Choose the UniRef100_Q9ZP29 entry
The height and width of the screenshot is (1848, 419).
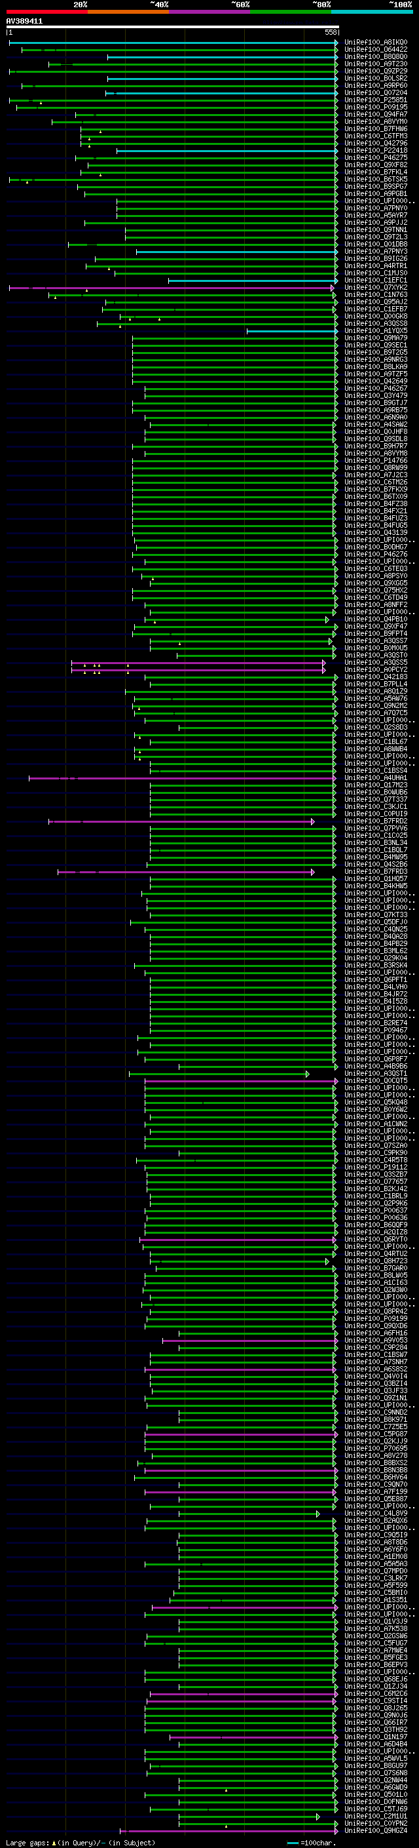click(x=375, y=71)
